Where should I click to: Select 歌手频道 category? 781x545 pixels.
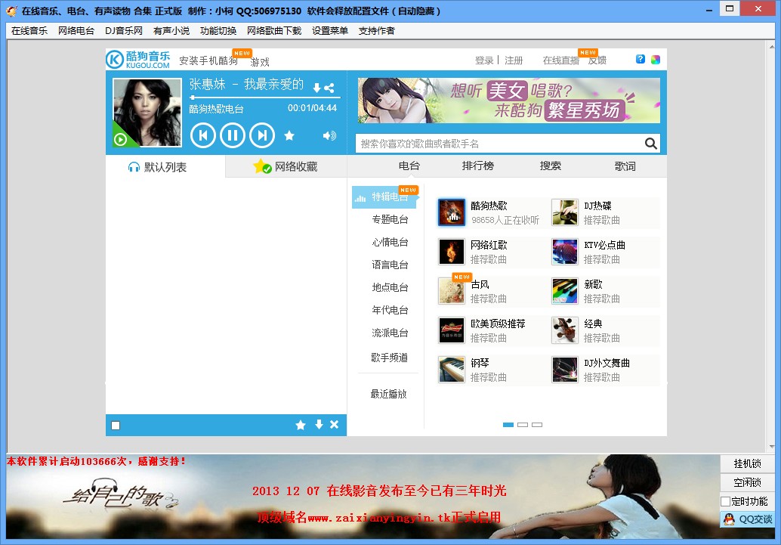[390, 358]
